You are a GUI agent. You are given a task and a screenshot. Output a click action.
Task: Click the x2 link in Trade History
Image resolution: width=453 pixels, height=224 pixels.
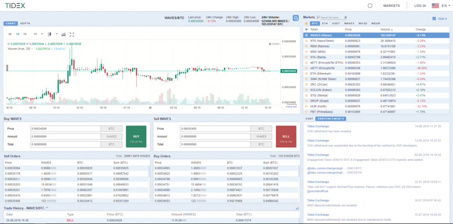pyautogui.click(x=297, y=209)
